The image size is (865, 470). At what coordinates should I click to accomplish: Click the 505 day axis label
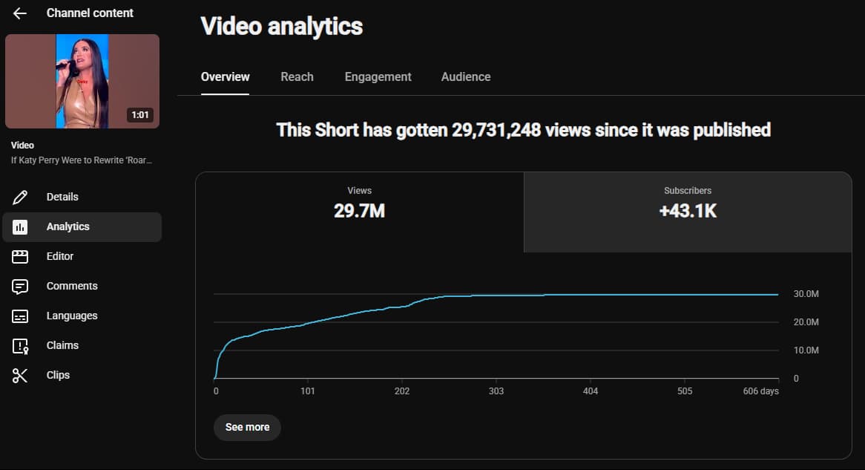685,391
